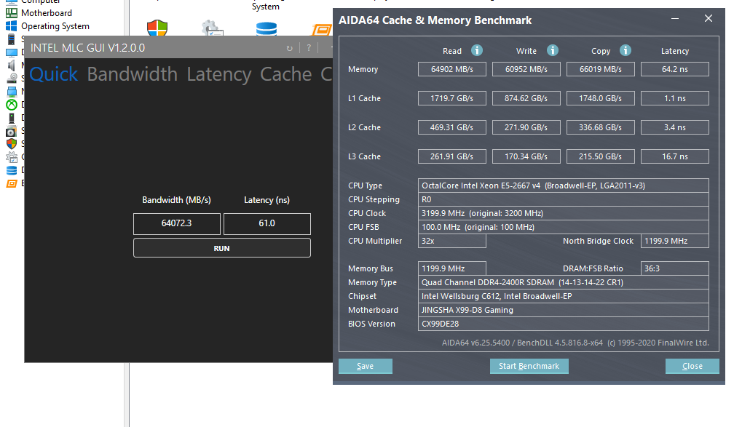Click the North Bridge Clock value 1199.9 MHz

point(674,241)
